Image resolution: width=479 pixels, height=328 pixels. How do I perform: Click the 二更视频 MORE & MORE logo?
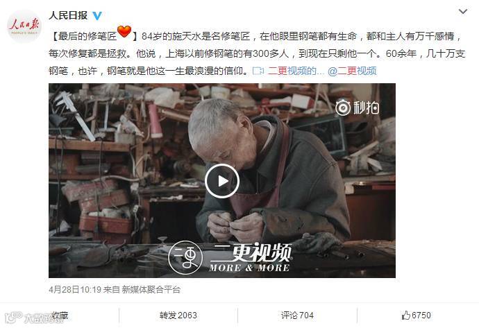[x=230, y=258]
